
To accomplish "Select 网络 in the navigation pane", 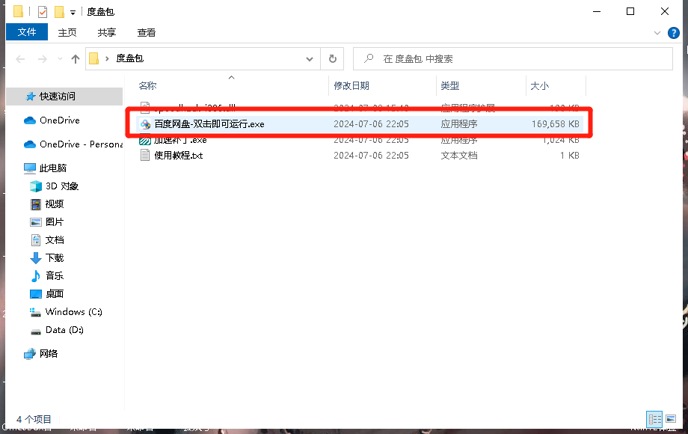I will tap(49, 354).
